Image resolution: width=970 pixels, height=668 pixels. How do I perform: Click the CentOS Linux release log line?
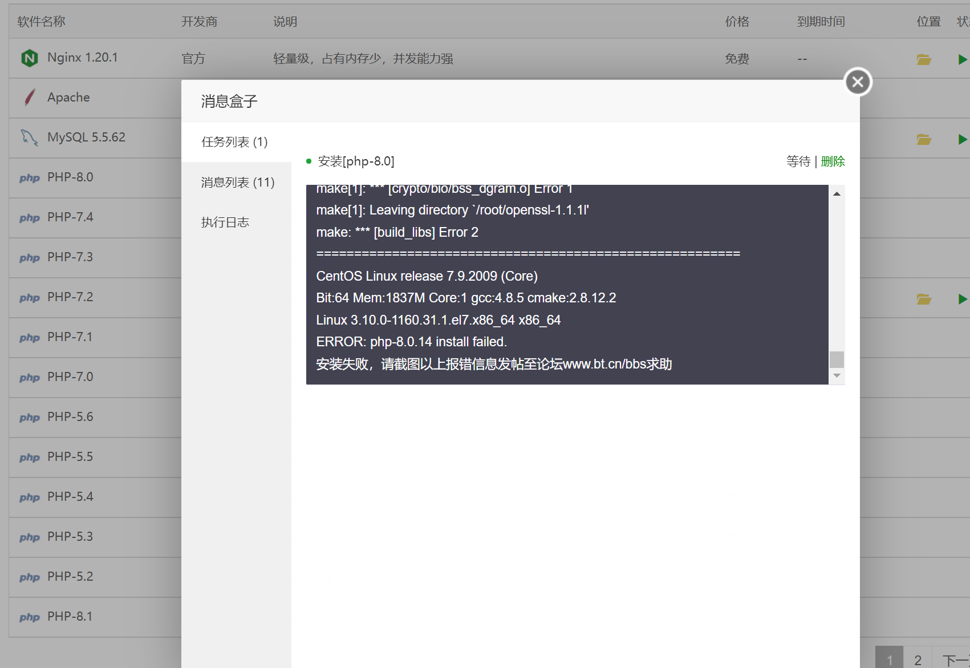tap(427, 276)
